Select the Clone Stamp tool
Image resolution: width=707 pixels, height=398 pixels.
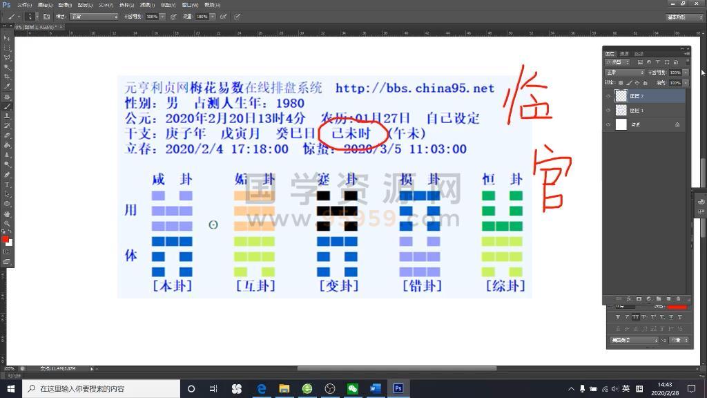(x=7, y=116)
